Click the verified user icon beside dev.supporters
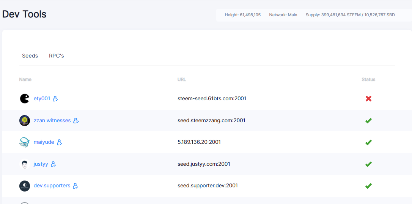This screenshot has height=204, width=412. tap(75, 186)
